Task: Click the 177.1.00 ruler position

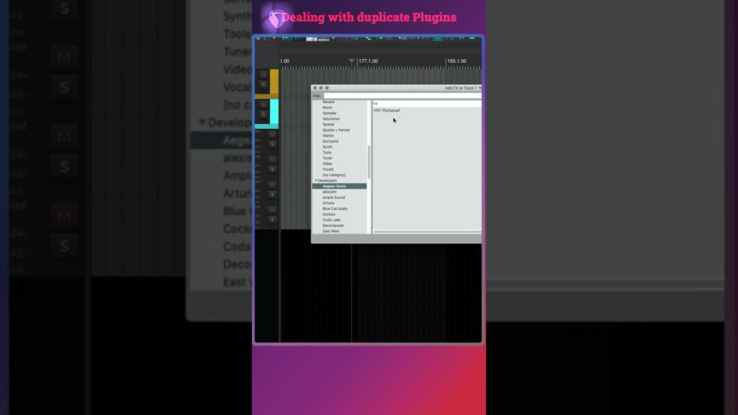Action: (x=368, y=61)
